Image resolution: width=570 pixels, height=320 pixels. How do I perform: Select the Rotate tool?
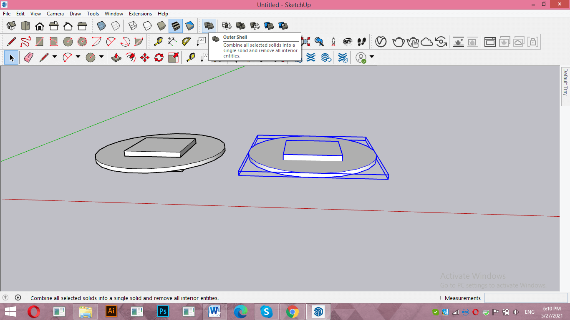click(159, 57)
